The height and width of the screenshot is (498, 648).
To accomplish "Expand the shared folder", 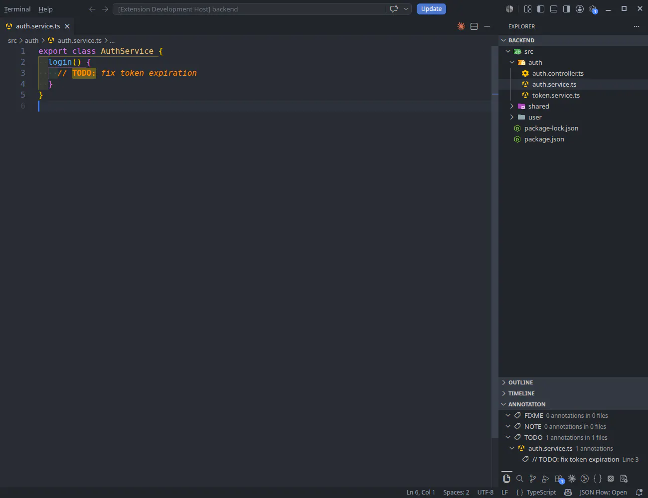I will 512,106.
